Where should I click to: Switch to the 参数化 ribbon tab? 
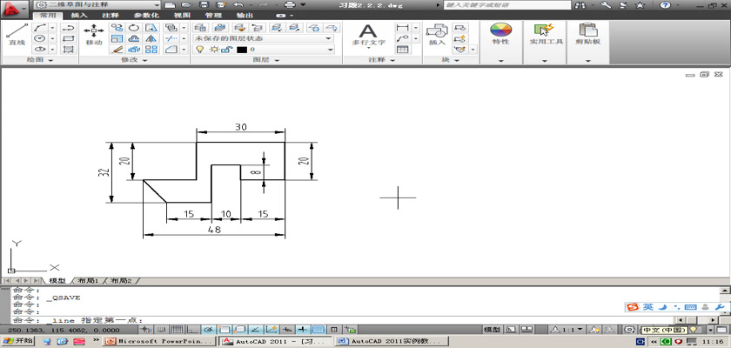click(x=146, y=16)
